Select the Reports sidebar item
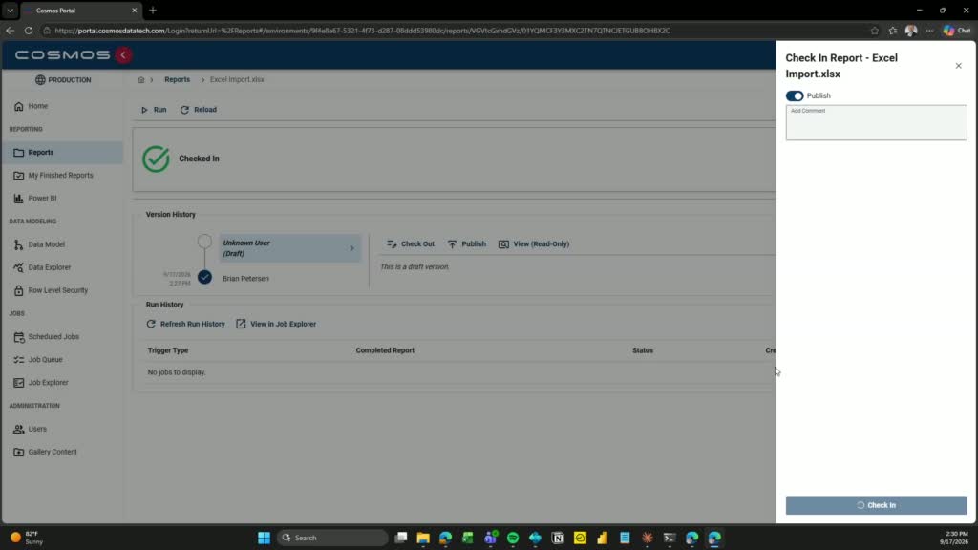978x550 pixels. click(x=62, y=152)
